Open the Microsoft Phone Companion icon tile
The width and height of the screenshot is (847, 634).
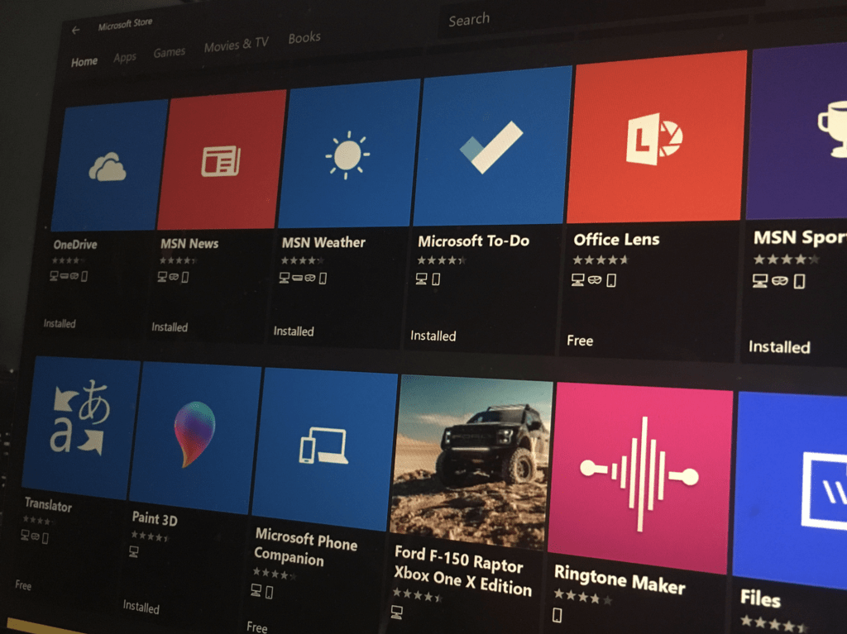(x=324, y=446)
